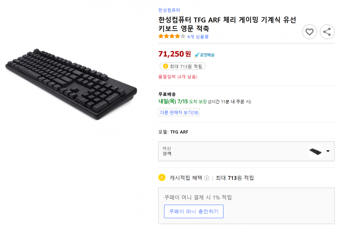340x228 pixels.
Task: Click the black keyboard thumbnail in color selector
Action: [x=315, y=151]
